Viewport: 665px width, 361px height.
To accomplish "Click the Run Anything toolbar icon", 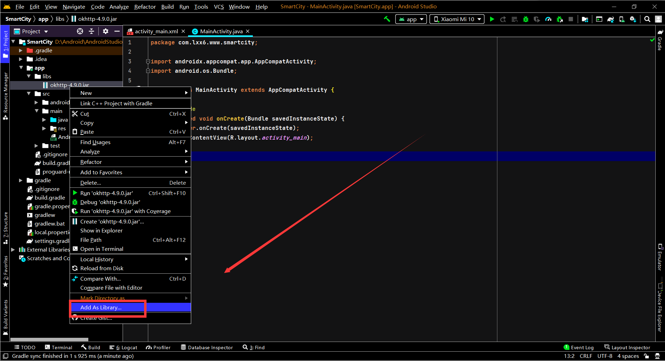I will pyautogui.click(x=599, y=19).
